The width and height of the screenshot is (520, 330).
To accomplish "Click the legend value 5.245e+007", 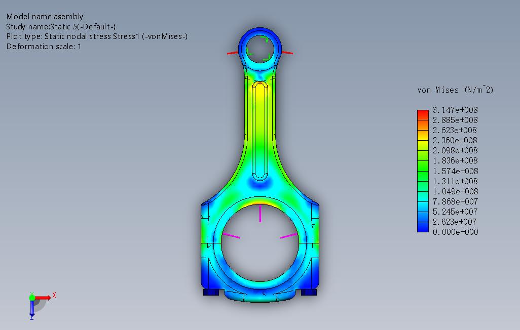I will tap(455, 212).
